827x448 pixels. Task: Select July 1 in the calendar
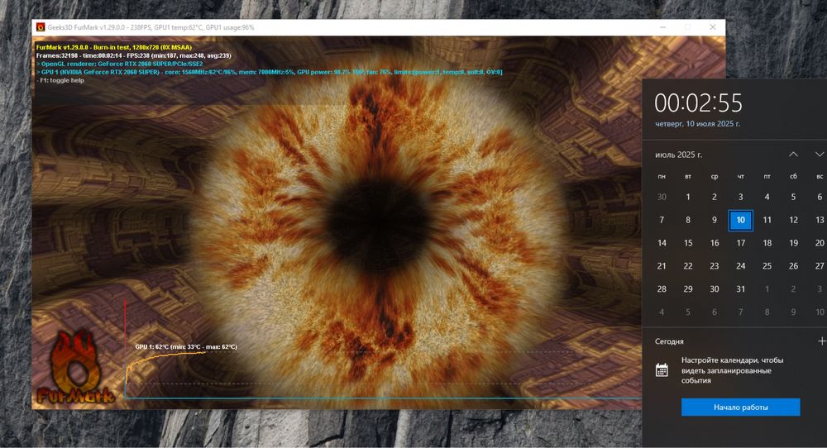[688, 197]
